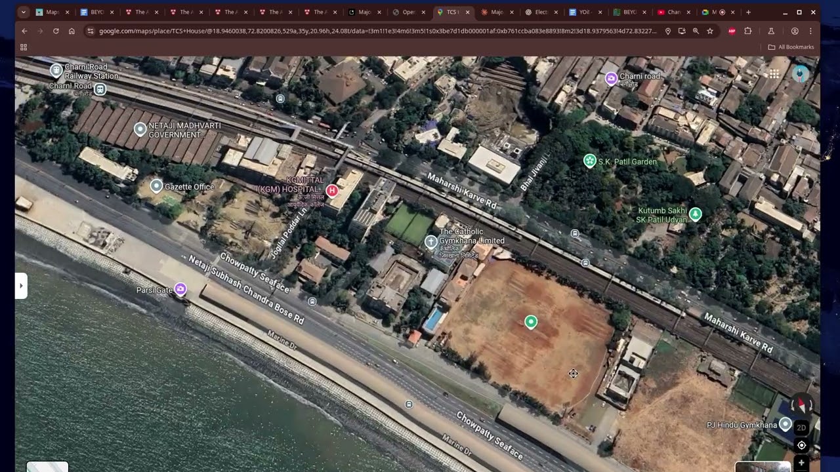Switch to the Maps tab

click(x=52, y=12)
